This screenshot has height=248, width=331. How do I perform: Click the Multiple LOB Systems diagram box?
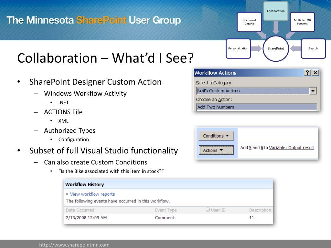click(302, 22)
